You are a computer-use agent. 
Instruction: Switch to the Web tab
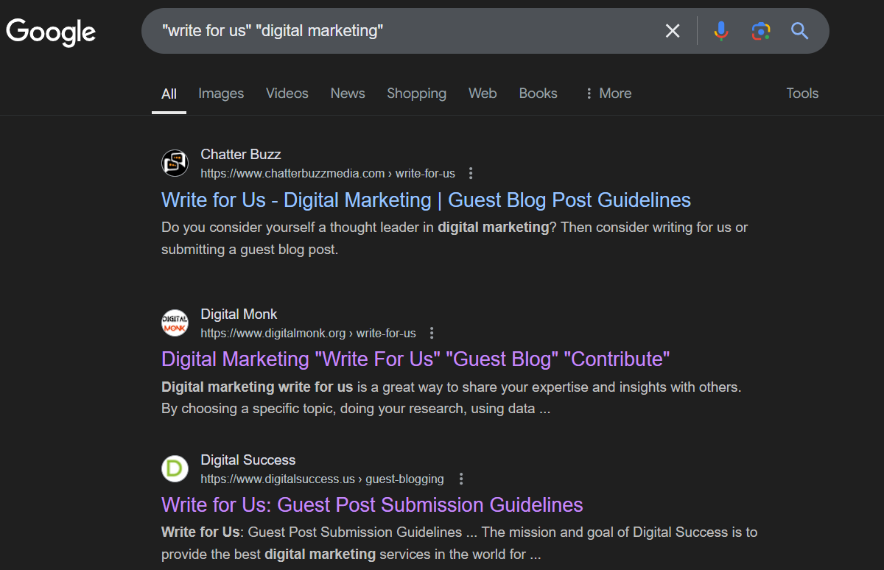[483, 94]
